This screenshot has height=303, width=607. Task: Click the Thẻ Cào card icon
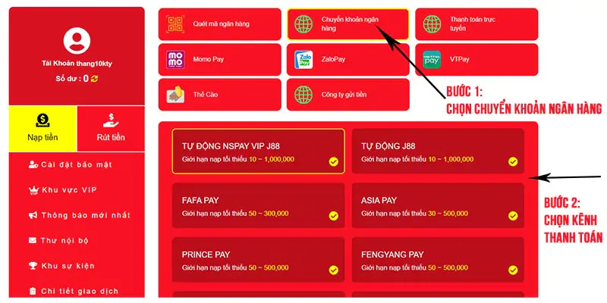175,95
